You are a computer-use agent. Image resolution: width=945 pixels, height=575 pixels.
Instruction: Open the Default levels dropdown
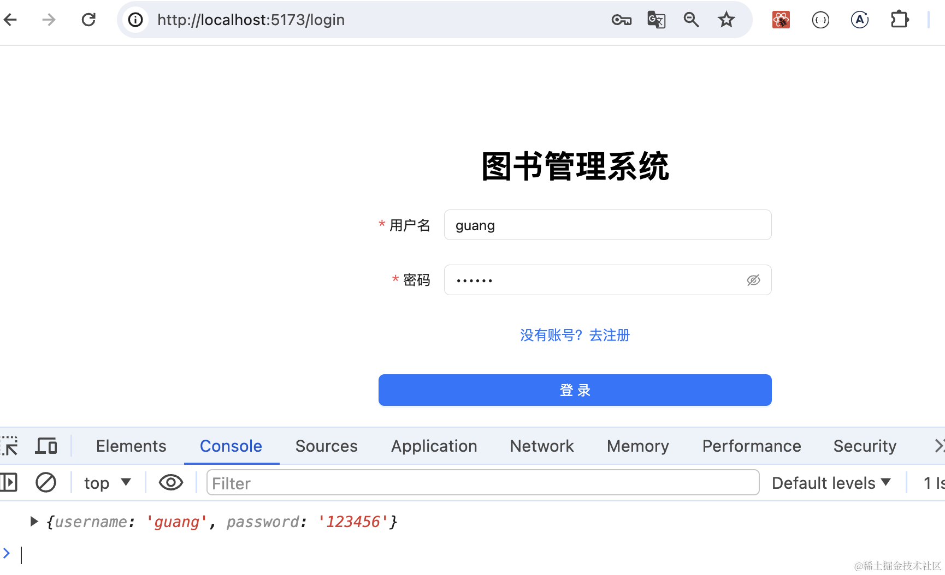point(831,483)
